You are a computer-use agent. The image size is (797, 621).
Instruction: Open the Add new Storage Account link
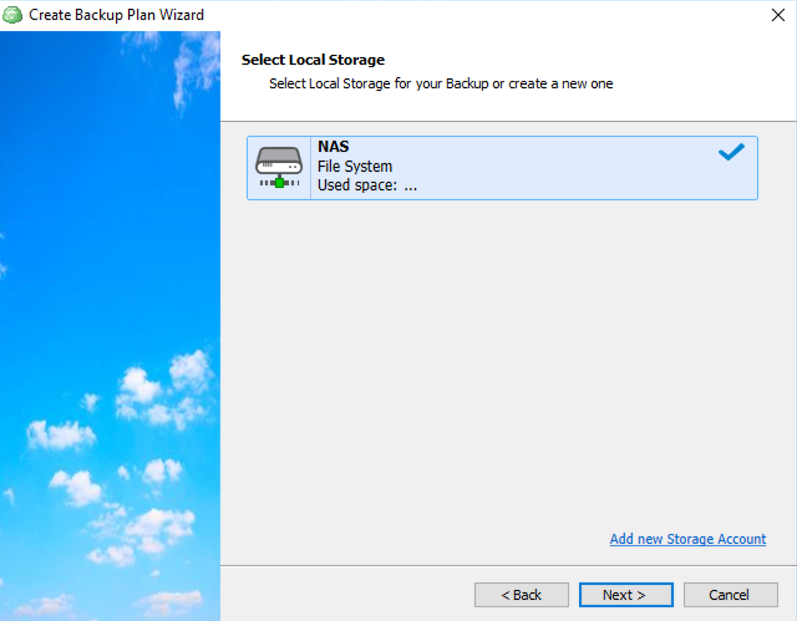(687, 539)
